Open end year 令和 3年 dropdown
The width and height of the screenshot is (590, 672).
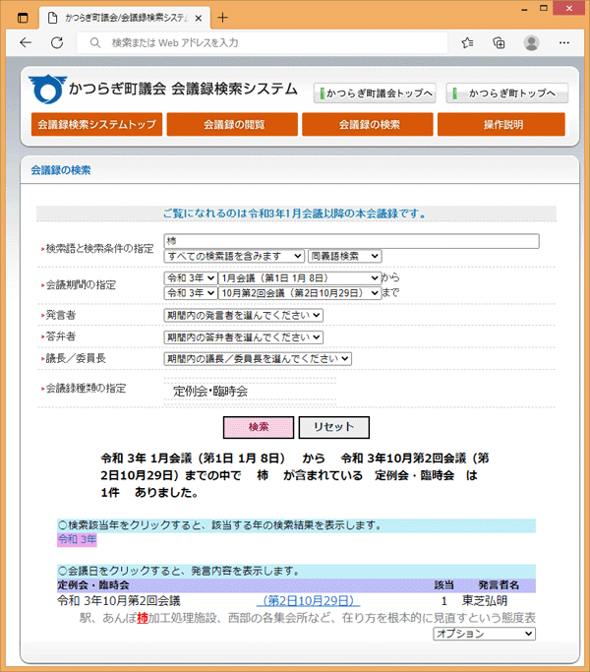pos(190,293)
